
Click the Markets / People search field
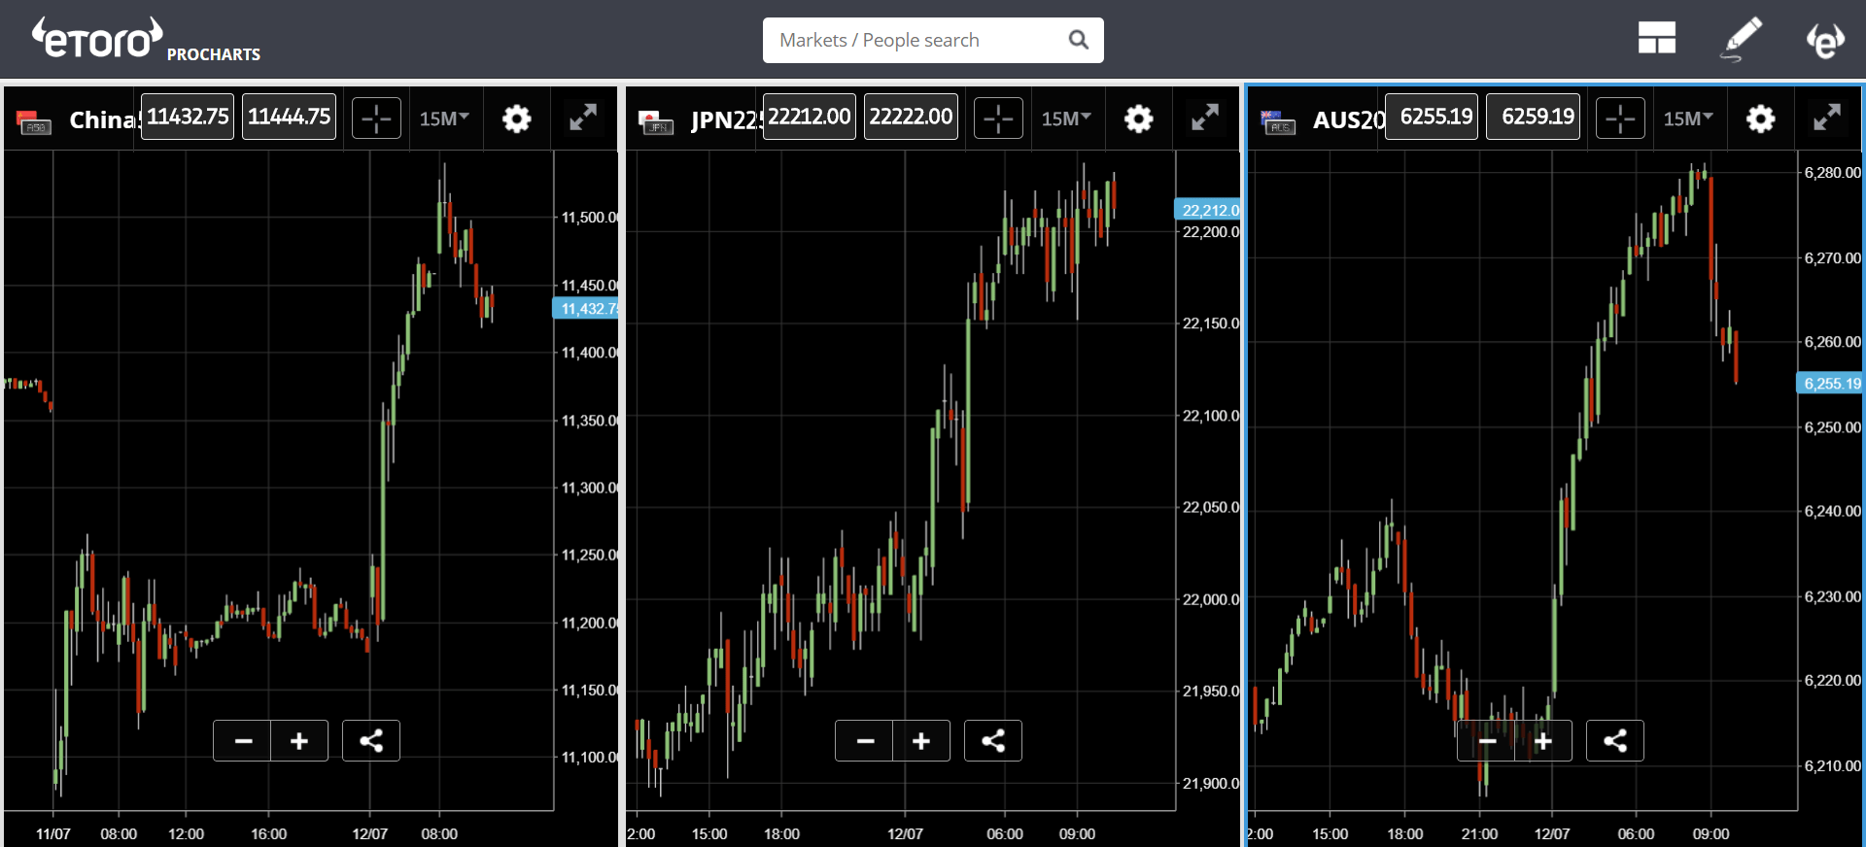tap(918, 40)
